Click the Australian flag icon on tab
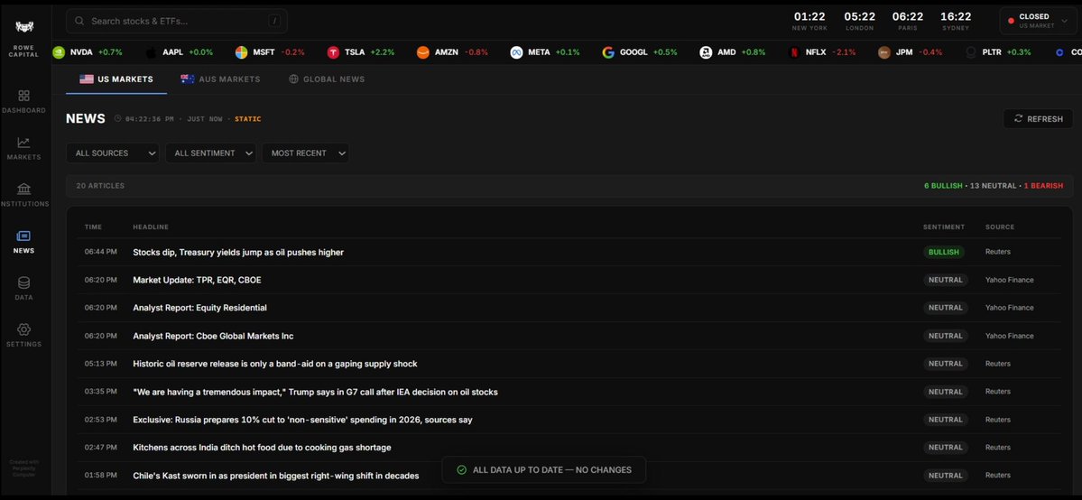The image size is (1082, 500). [x=187, y=79]
